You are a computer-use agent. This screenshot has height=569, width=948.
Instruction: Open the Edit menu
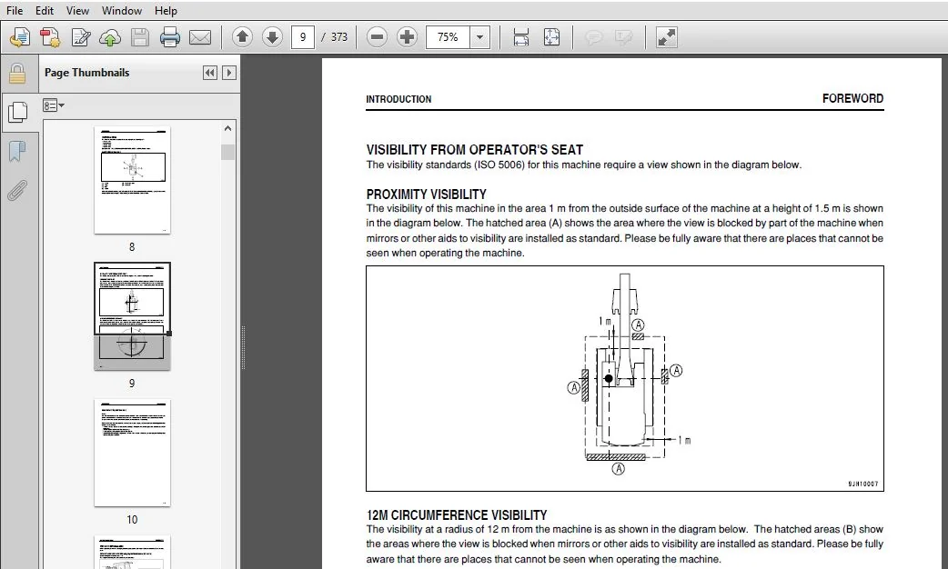(45, 10)
